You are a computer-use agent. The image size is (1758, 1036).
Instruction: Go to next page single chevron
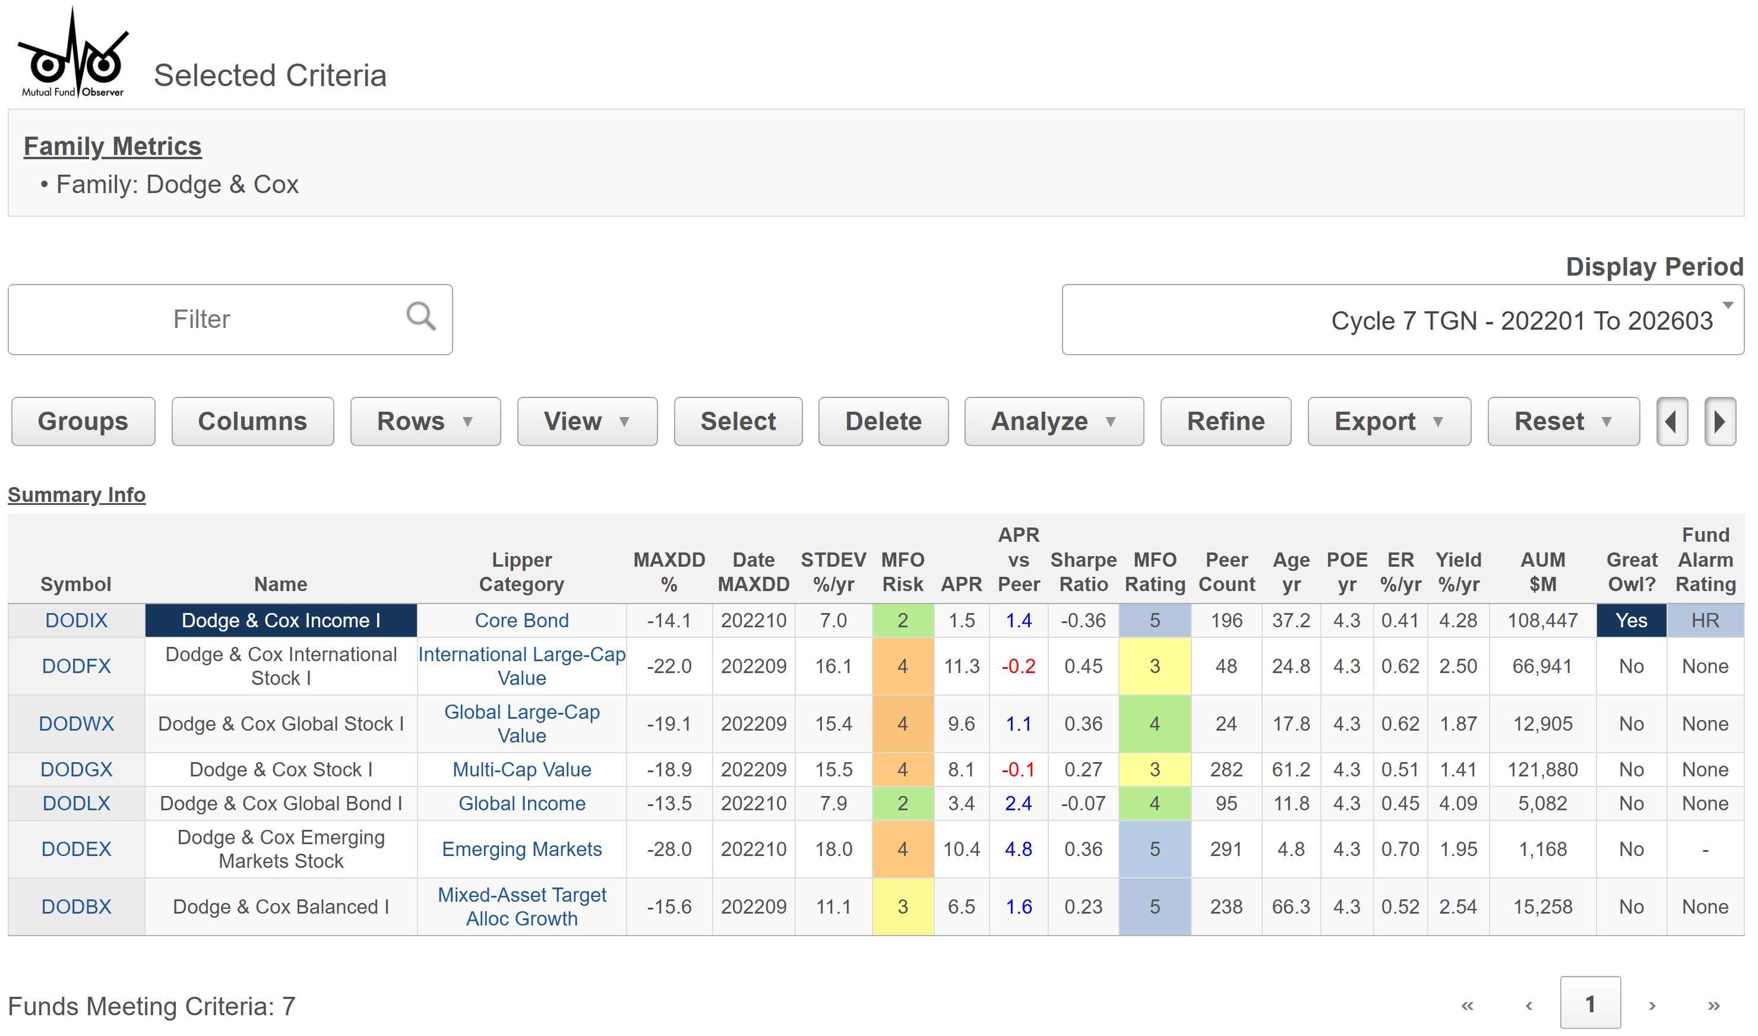[x=1653, y=1006]
